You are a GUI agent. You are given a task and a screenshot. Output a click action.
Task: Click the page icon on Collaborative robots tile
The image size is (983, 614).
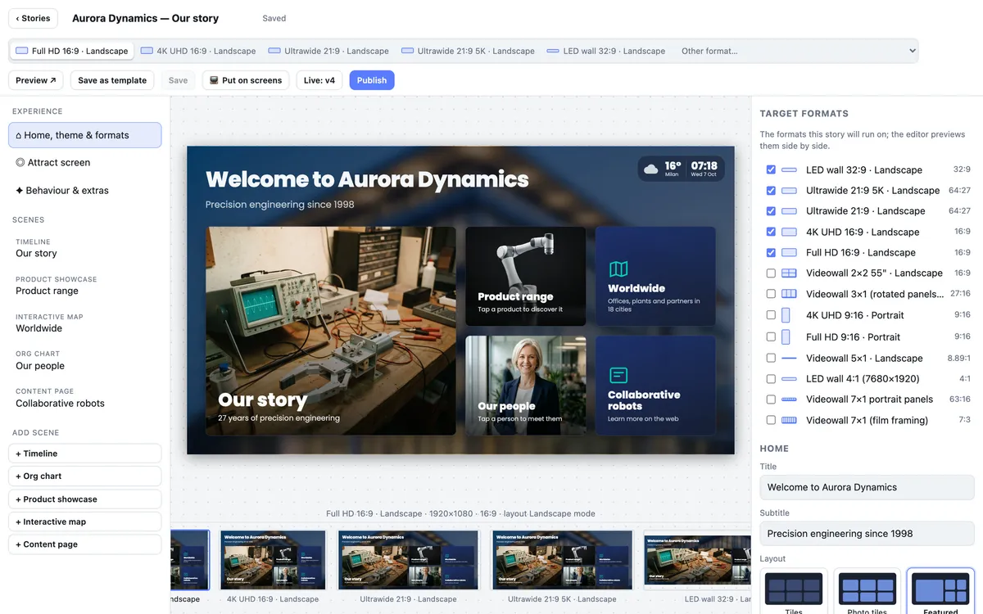click(618, 375)
